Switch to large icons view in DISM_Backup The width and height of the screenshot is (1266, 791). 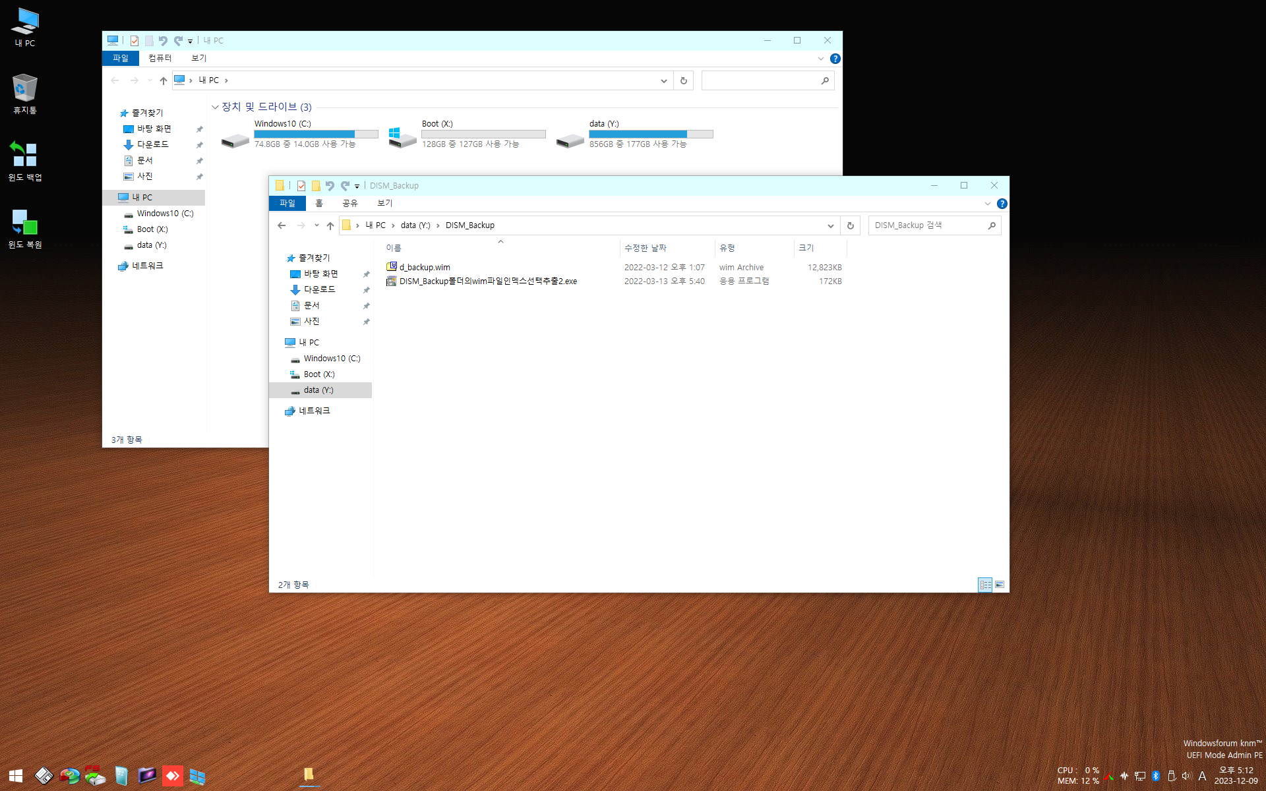[1000, 585]
